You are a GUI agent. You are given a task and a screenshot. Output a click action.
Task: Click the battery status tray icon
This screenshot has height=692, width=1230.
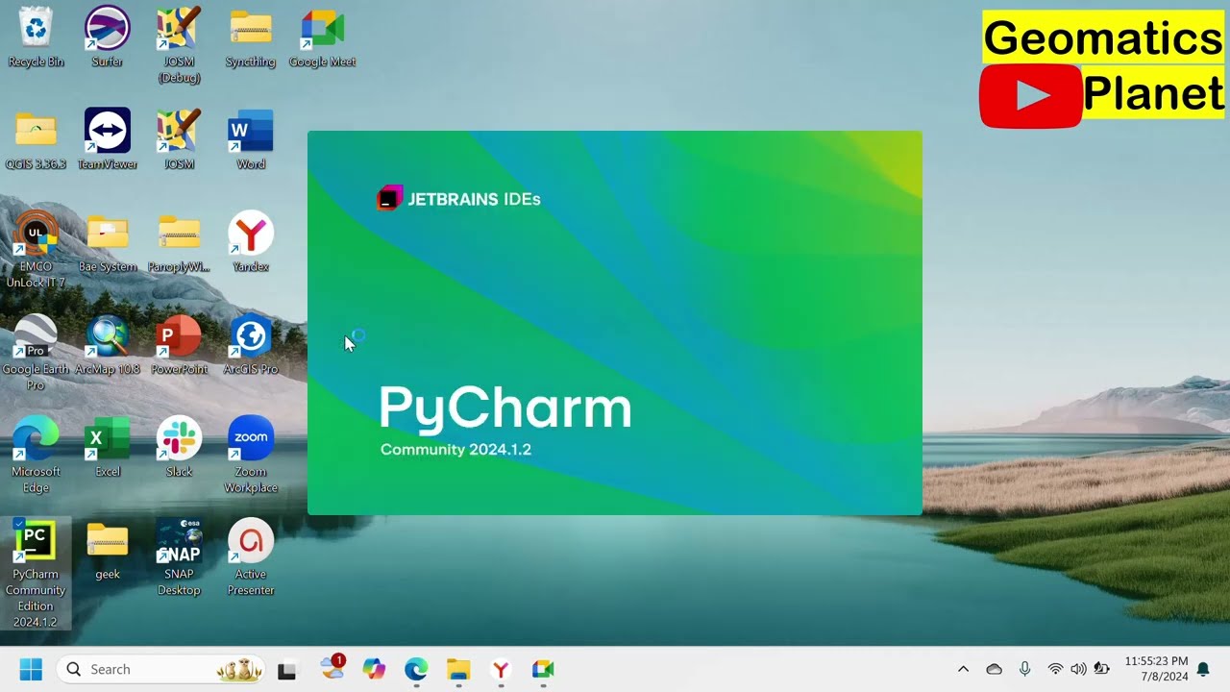[1101, 669]
